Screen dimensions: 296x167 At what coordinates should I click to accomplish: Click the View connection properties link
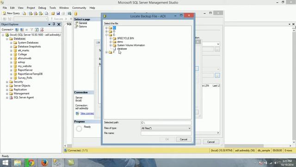pos(87,113)
